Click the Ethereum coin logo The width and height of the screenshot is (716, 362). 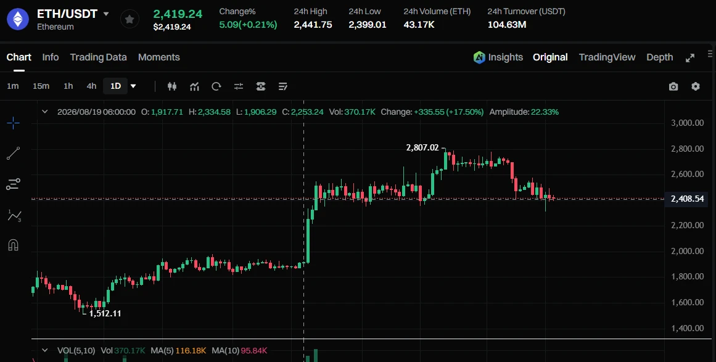tap(18, 19)
